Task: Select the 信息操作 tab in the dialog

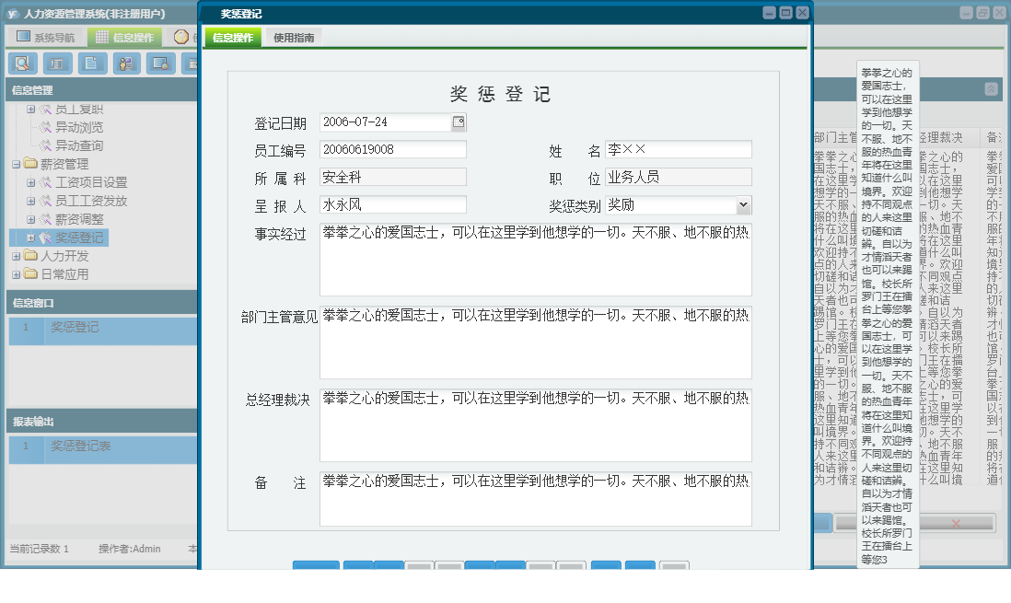Action: (x=232, y=38)
